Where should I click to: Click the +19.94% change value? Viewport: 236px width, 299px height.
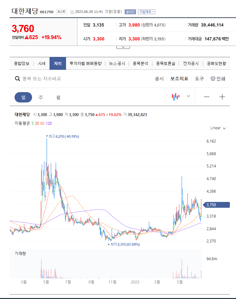tap(51, 37)
